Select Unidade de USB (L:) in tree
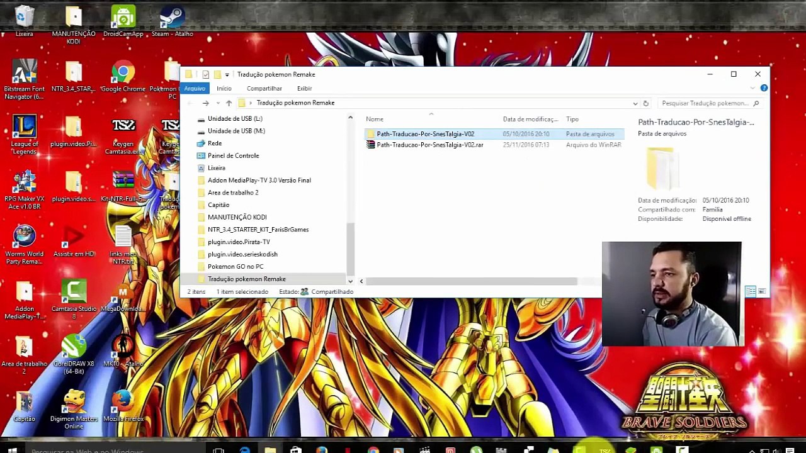The image size is (806, 453). (x=235, y=118)
